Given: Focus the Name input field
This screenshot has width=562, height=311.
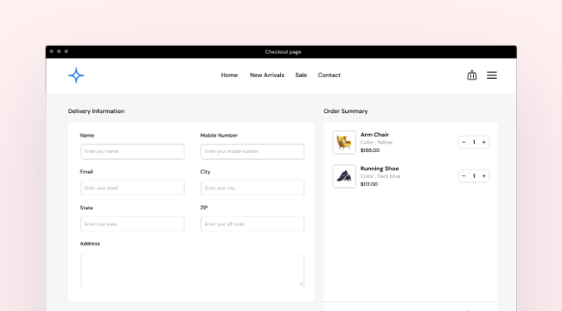Looking at the screenshot, I should coord(132,151).
